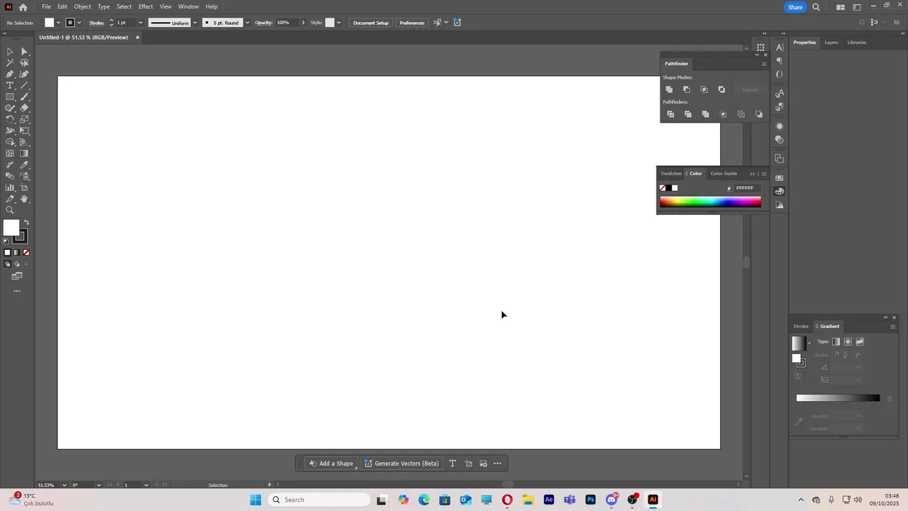Select the Line Segment tool
This screenshot has height=511, width=908.
point(24,85)
